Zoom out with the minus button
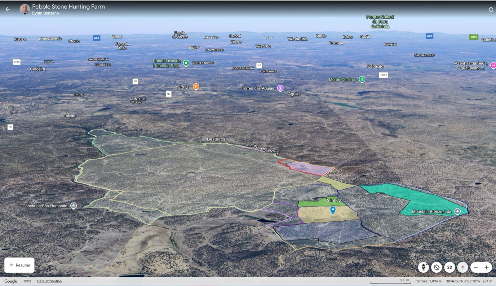 click(476, 267)
